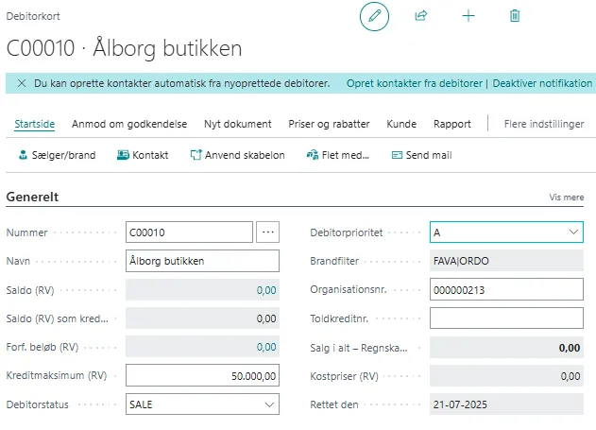Open the Kontakt action
The height and width of the screenshot is (430, 596).
point(143,155)
